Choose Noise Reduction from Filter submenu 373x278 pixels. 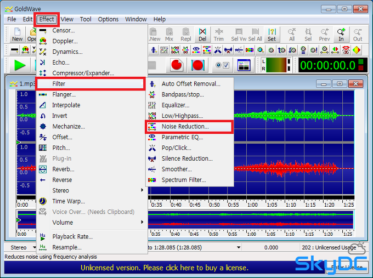click(189, 127)
